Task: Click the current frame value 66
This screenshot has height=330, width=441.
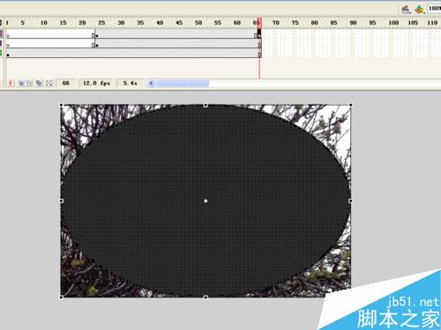Action: (x=66, y=83)
